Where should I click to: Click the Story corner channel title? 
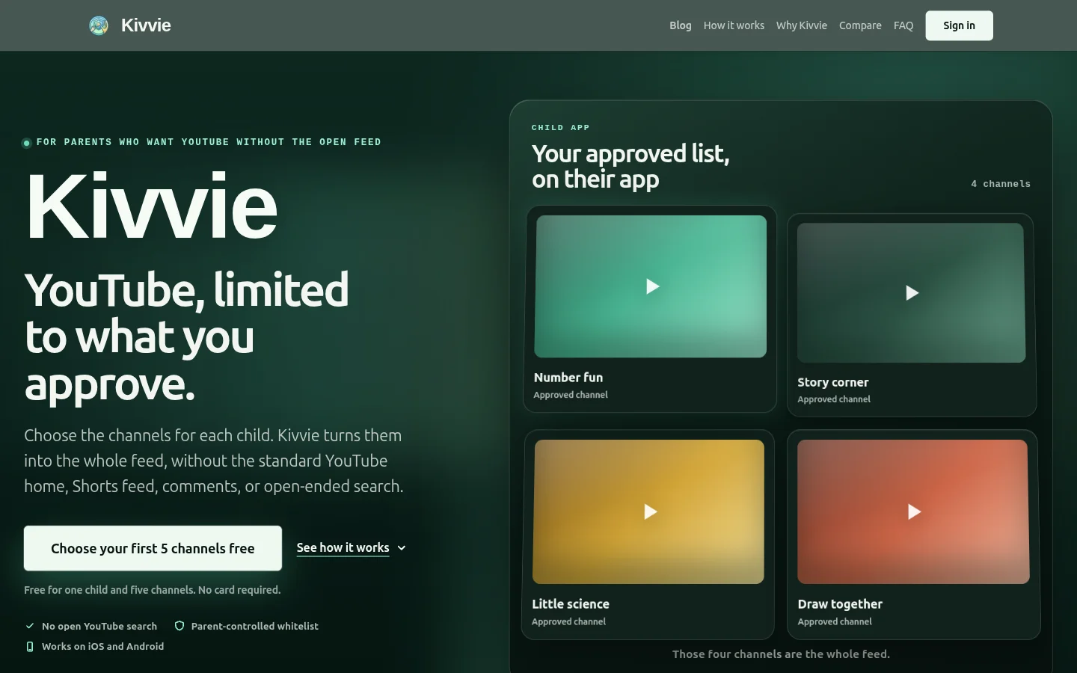click(x=833, y=382)
